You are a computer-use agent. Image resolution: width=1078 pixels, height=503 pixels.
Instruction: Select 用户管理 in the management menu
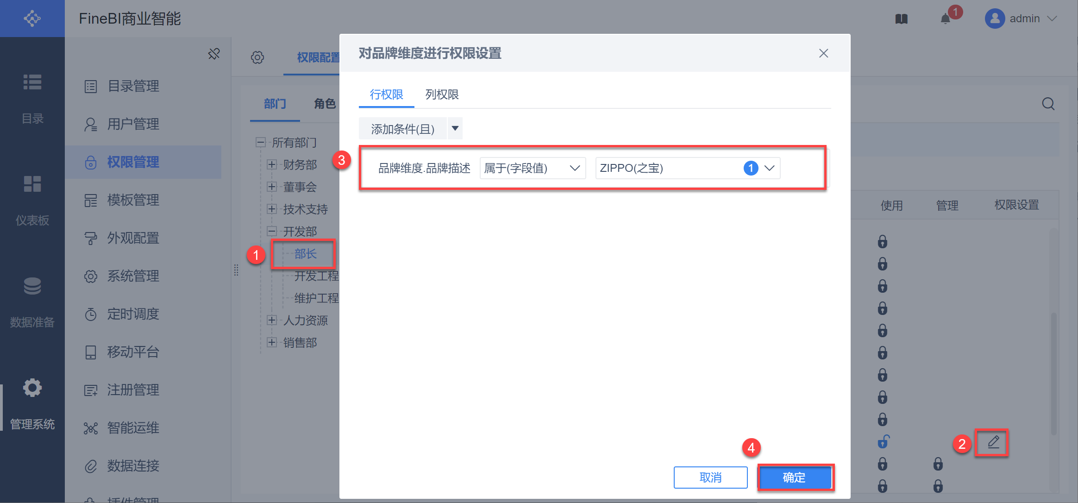coord(133,124)
